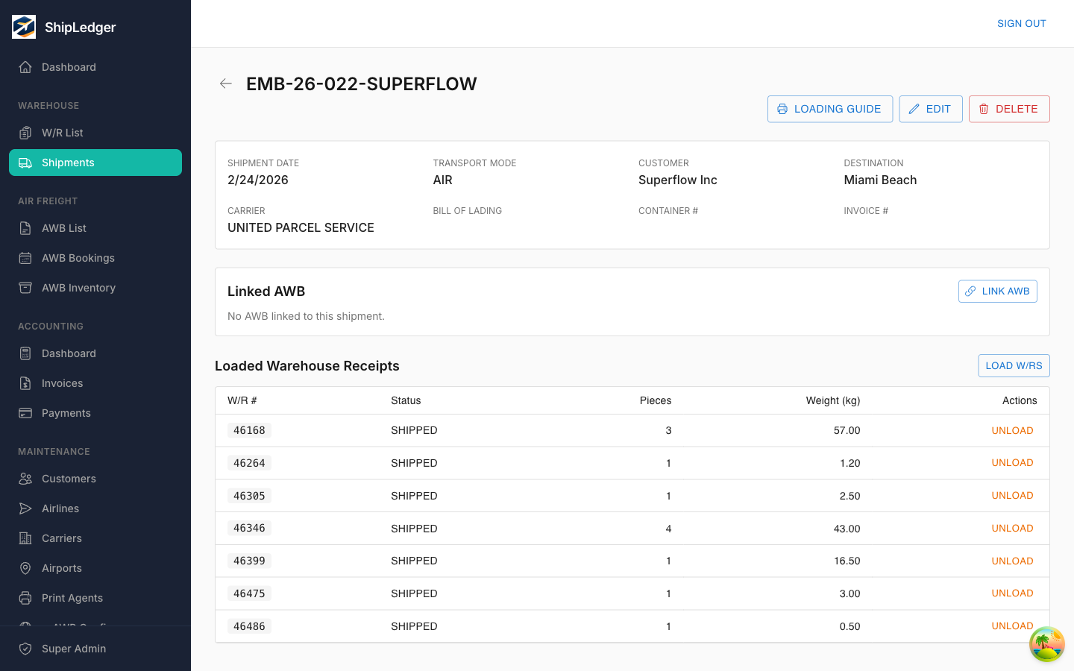
Task: Click W/R number 46399
Action: [x=249, y=561]
